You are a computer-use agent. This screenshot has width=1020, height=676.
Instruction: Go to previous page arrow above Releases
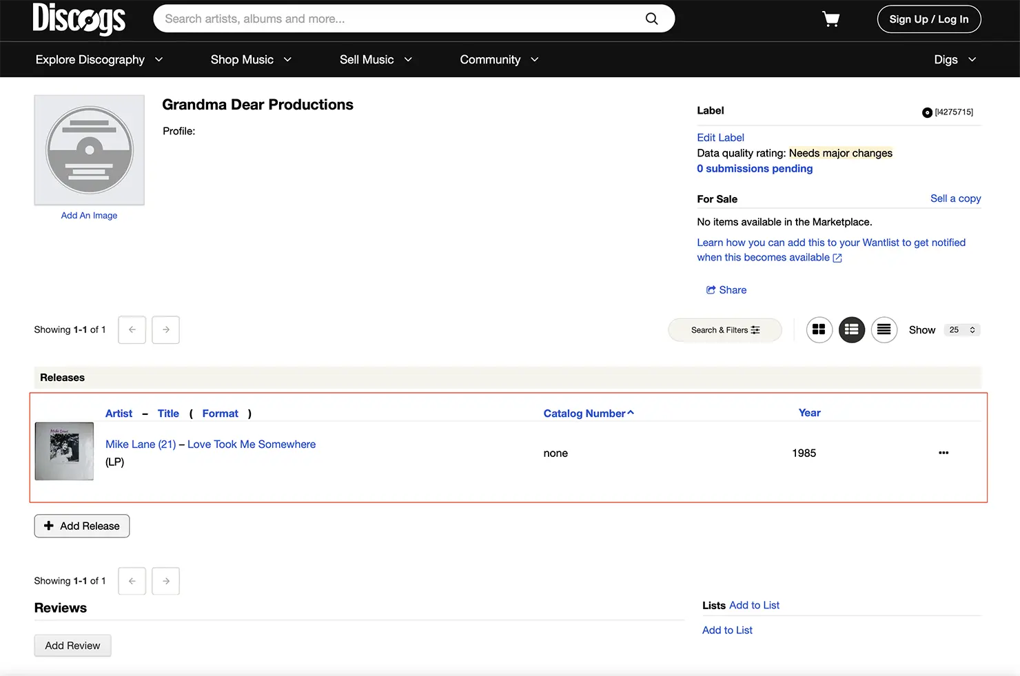click(132, 330)
